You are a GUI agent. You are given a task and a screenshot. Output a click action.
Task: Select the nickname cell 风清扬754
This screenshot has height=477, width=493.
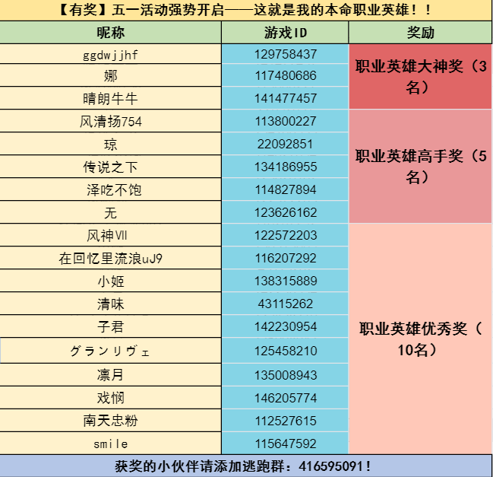(111, 122)
